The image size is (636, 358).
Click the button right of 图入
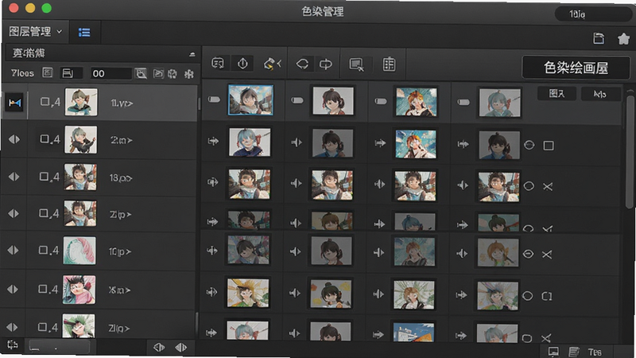pos(600,94)
